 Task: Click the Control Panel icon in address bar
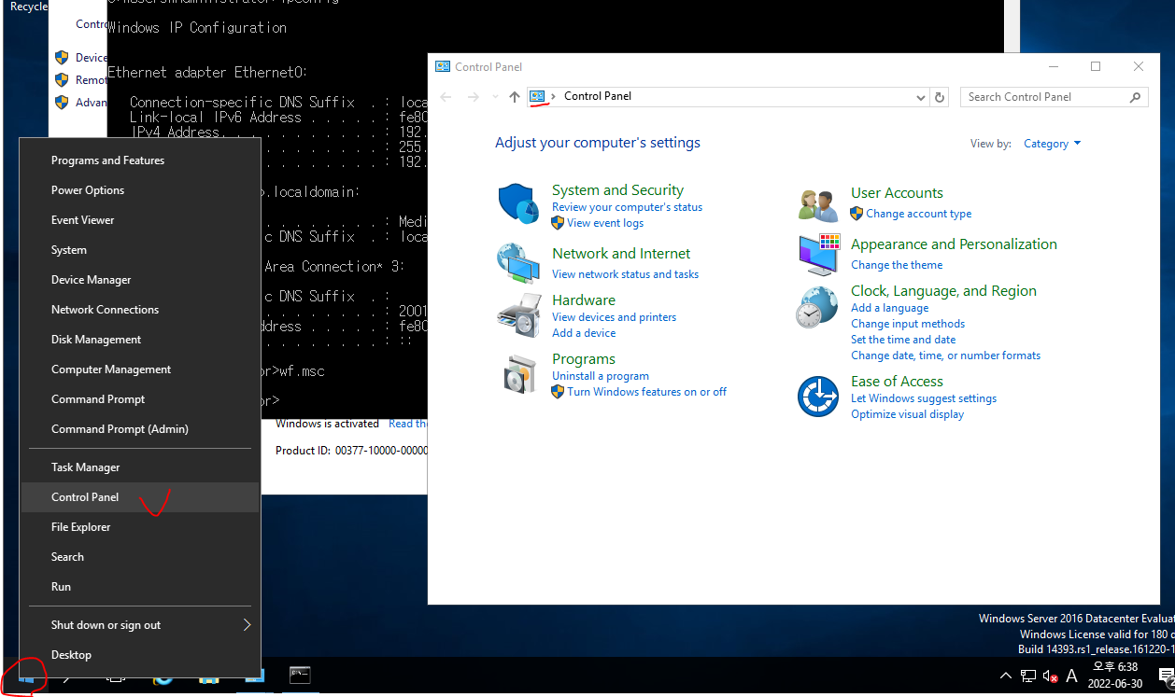click(537, 96)
